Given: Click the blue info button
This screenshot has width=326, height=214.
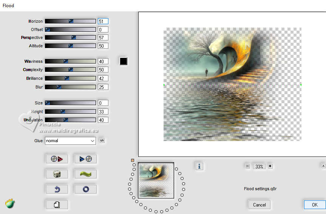Looking at the screenshot, I should pyautogui.click(x=199, y=166).
